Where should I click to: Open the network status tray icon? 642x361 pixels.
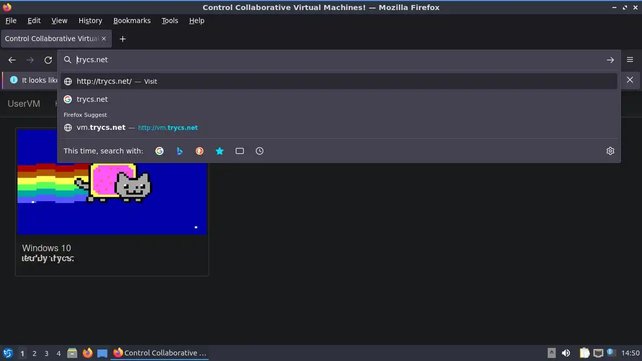(x=598, y=353)
